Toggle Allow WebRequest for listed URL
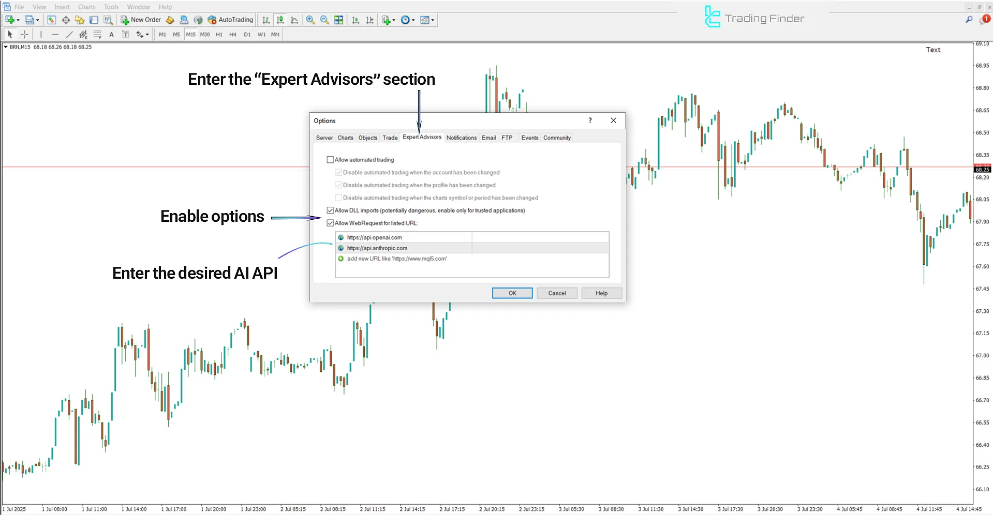The image size is (993, 515). pyautogui.click(x=330, y=223)
